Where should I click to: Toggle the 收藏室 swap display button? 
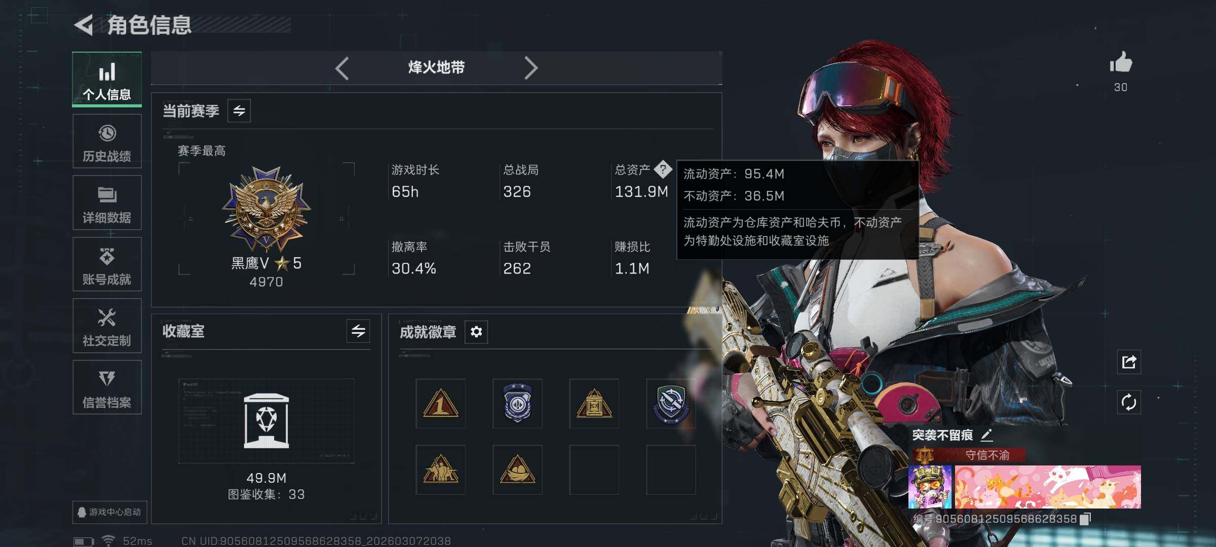click(358, 331)
